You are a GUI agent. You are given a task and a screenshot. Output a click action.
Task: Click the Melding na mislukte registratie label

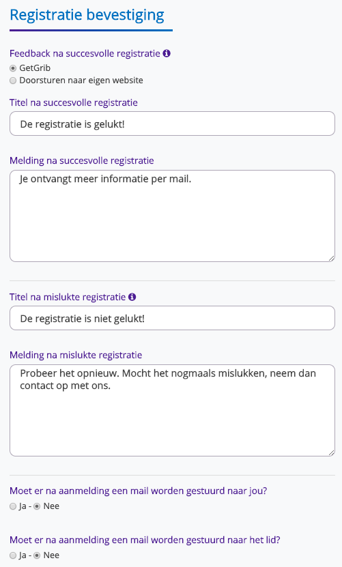[x=76, y=355]
